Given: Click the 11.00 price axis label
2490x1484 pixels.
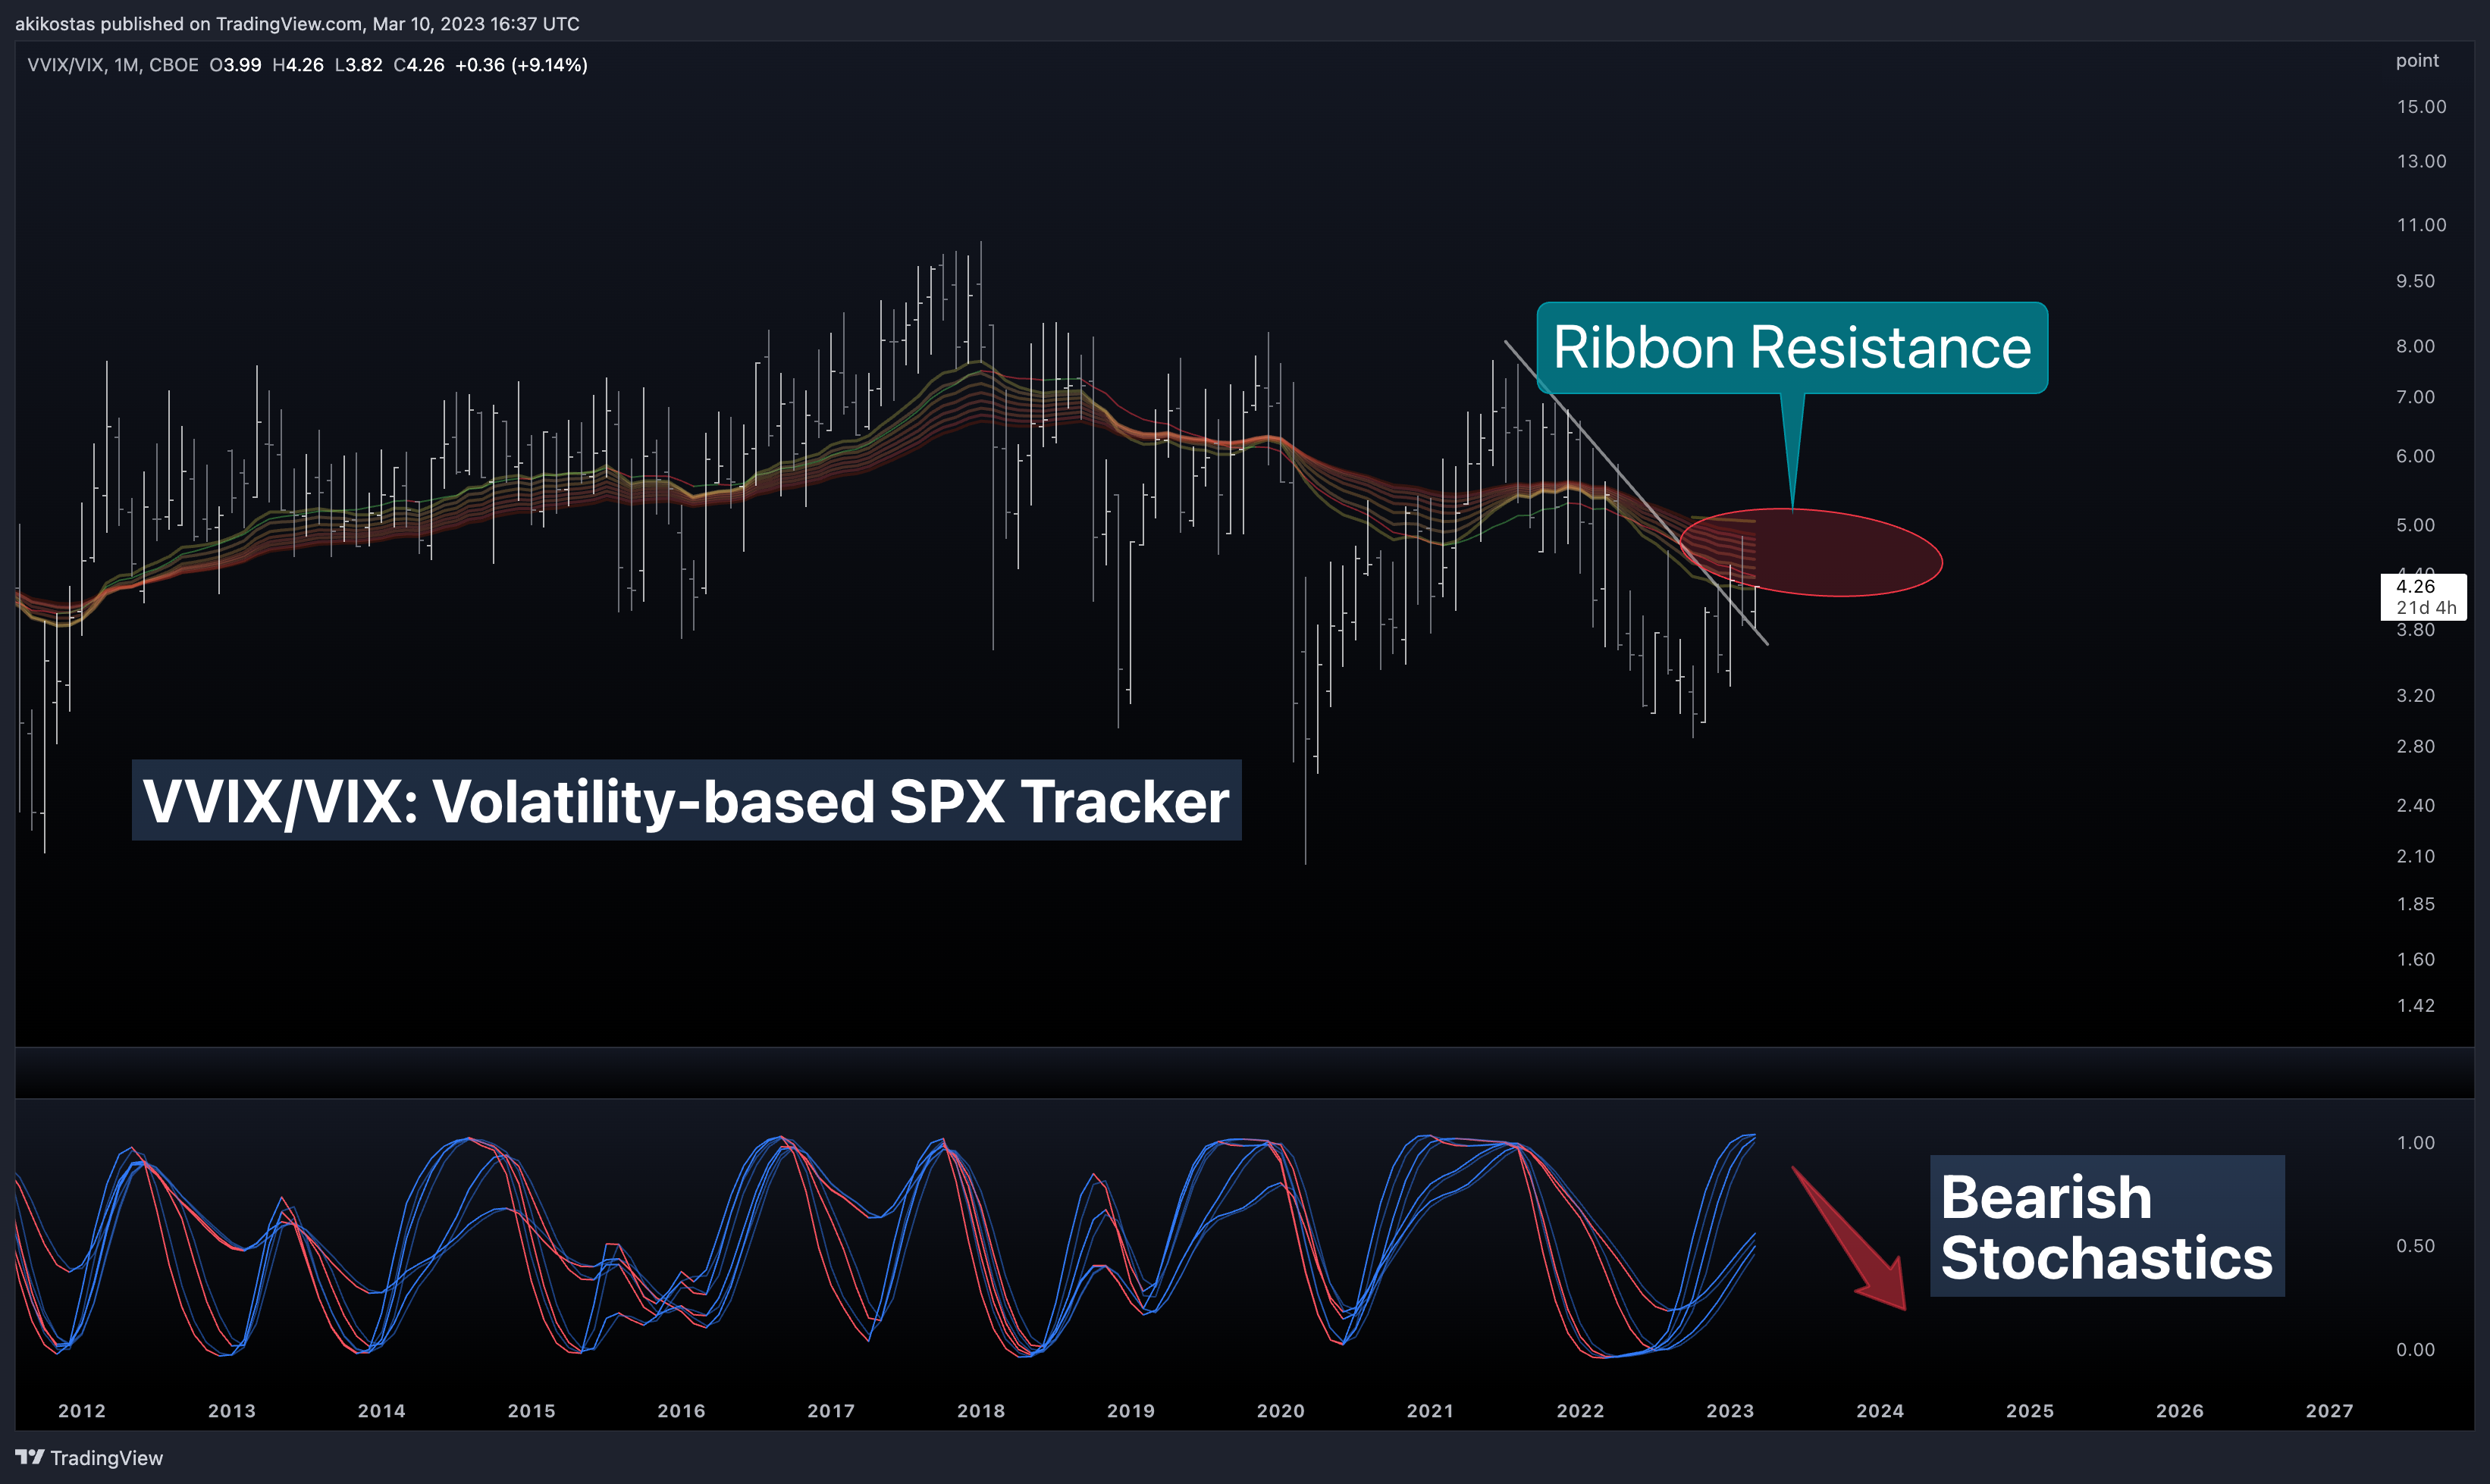Looking at the screenshot, I should click(2421, 226).
